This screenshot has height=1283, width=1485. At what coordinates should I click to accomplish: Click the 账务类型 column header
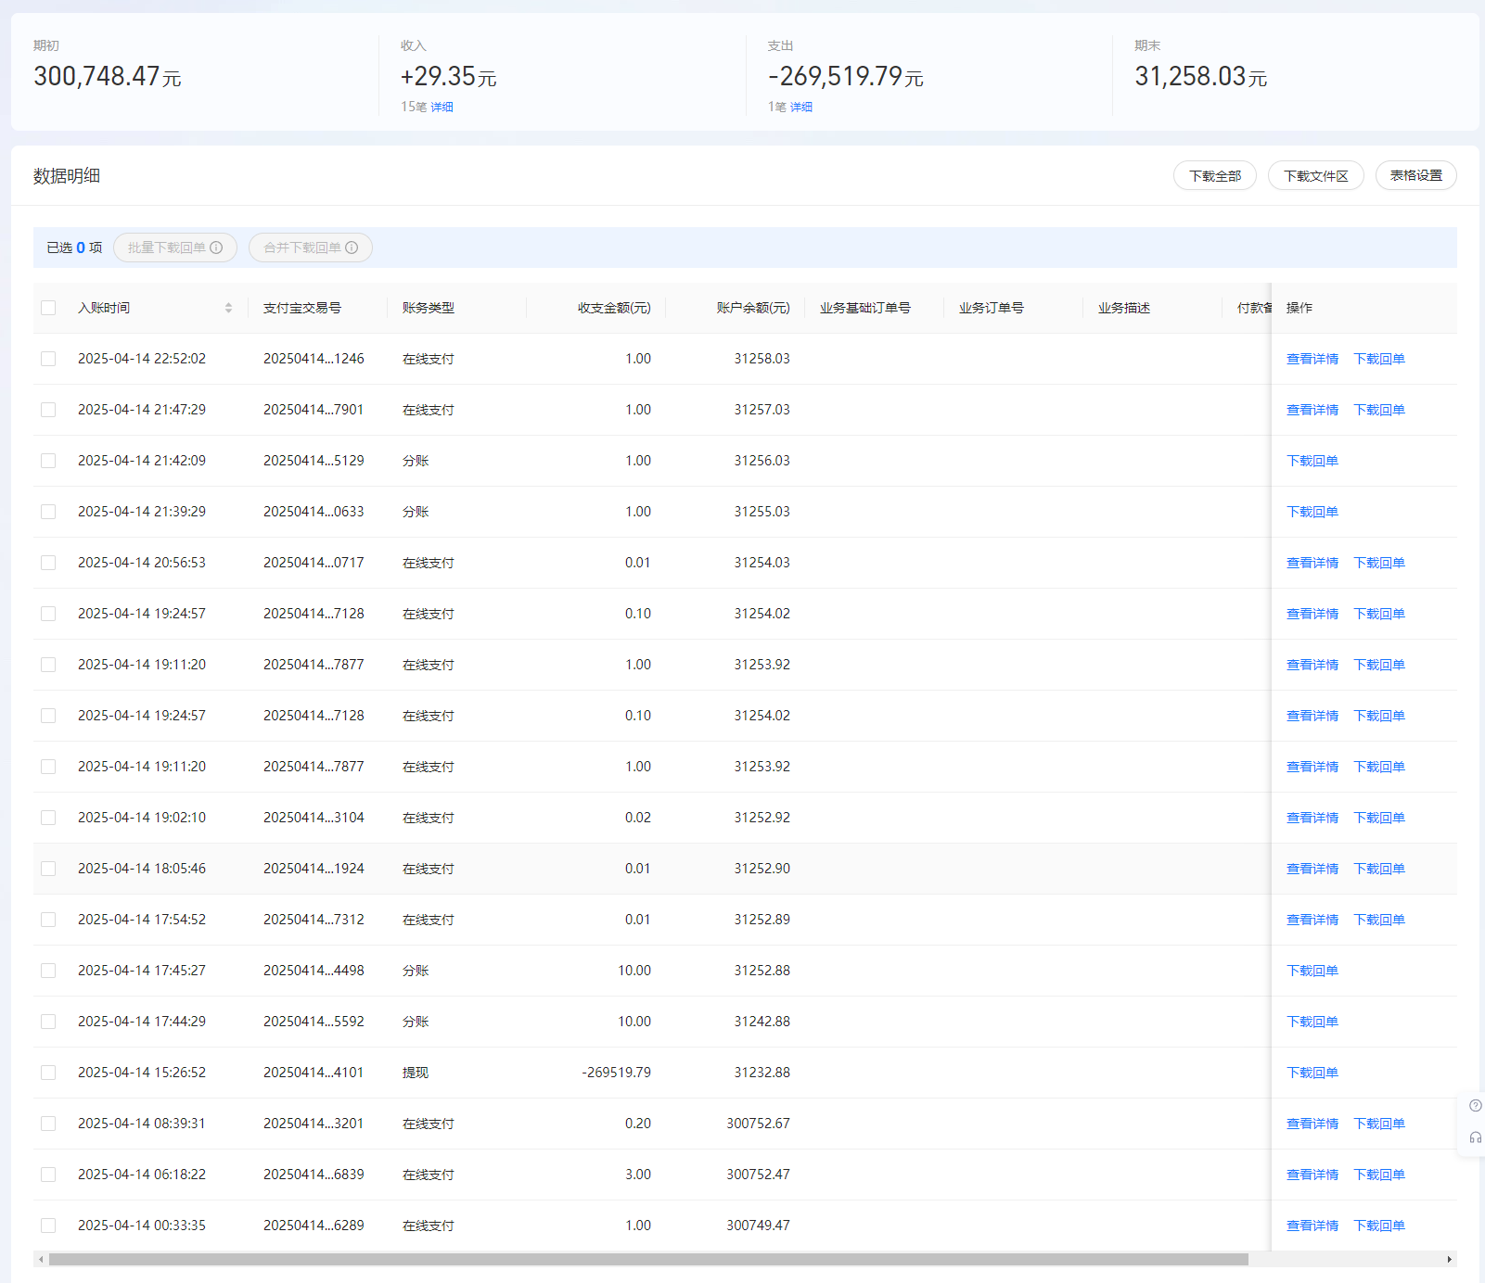pos(429,308)
